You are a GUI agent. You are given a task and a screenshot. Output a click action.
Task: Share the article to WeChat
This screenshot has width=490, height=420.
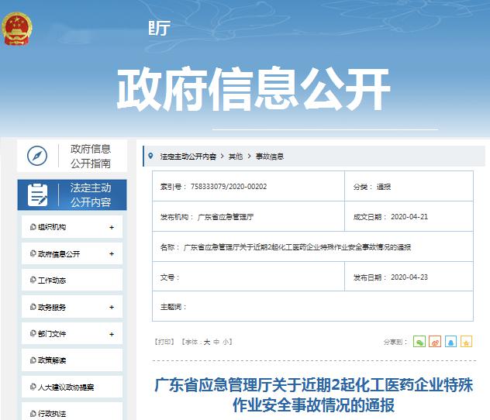(x=419, y=342)
